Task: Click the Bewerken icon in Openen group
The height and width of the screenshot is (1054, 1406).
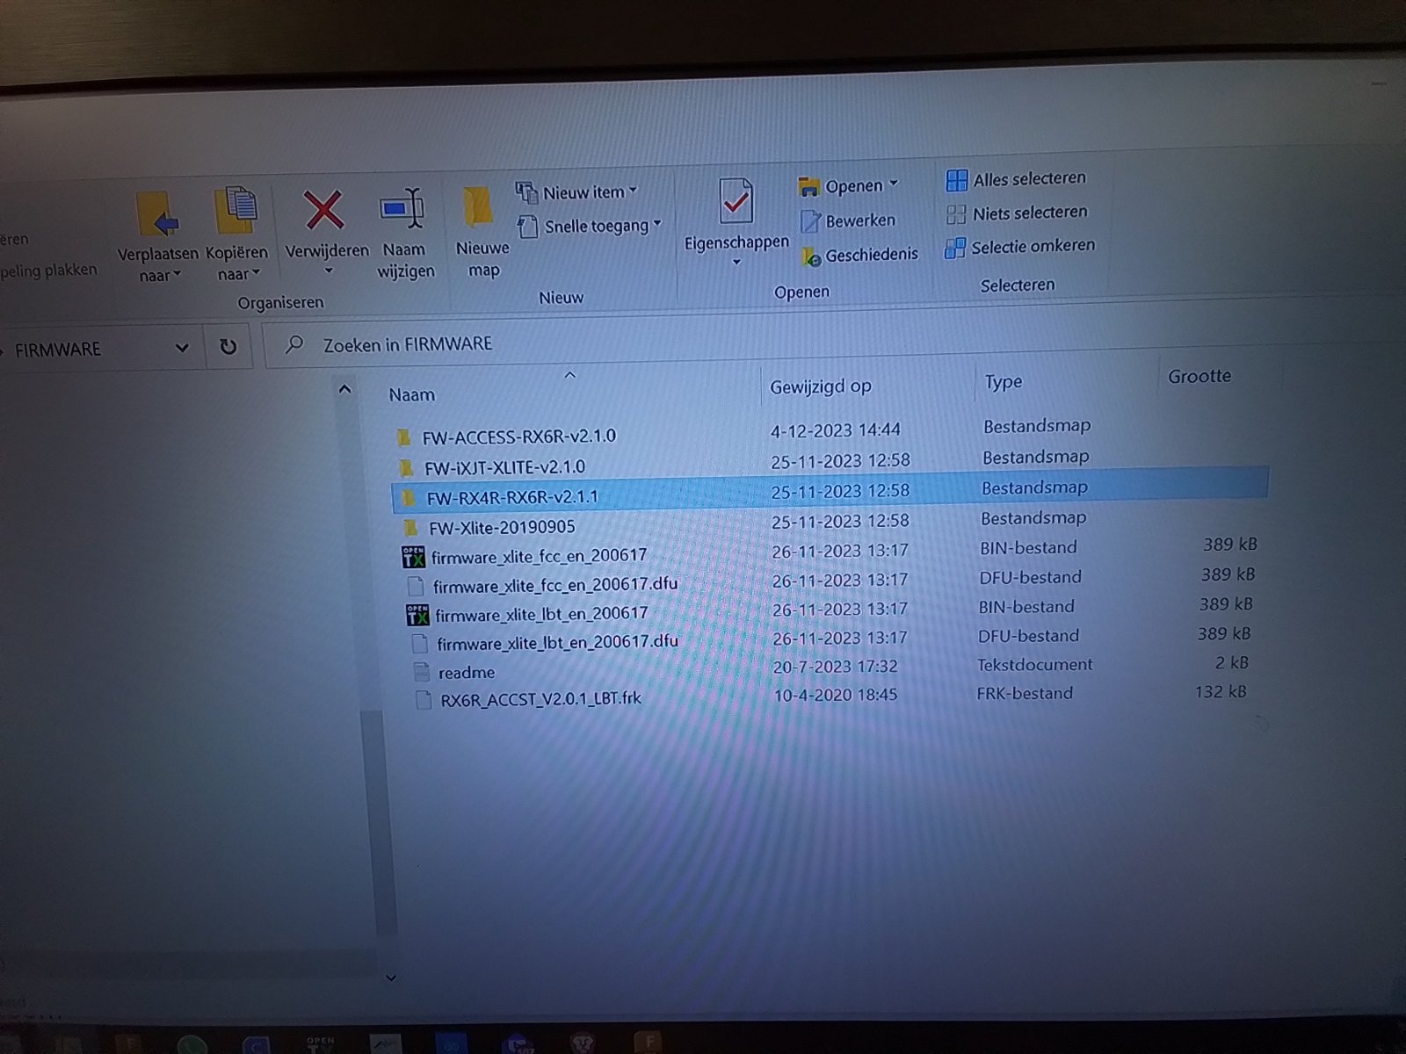Action: (810, 221)
